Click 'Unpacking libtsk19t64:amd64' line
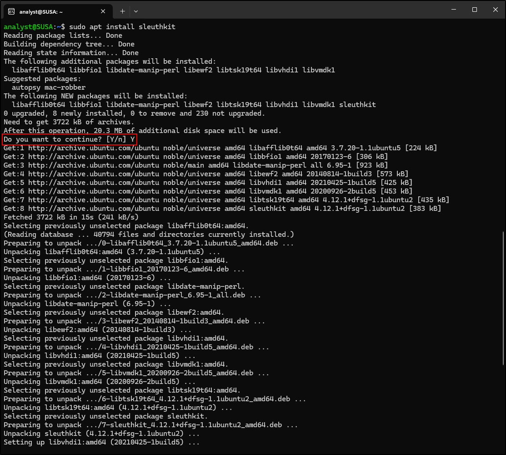 click(x=118, y=408)
